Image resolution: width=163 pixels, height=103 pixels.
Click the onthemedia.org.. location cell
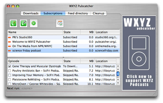coord(106,46)
